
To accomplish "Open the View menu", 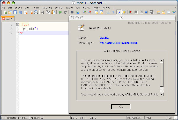I will (27, 7).
